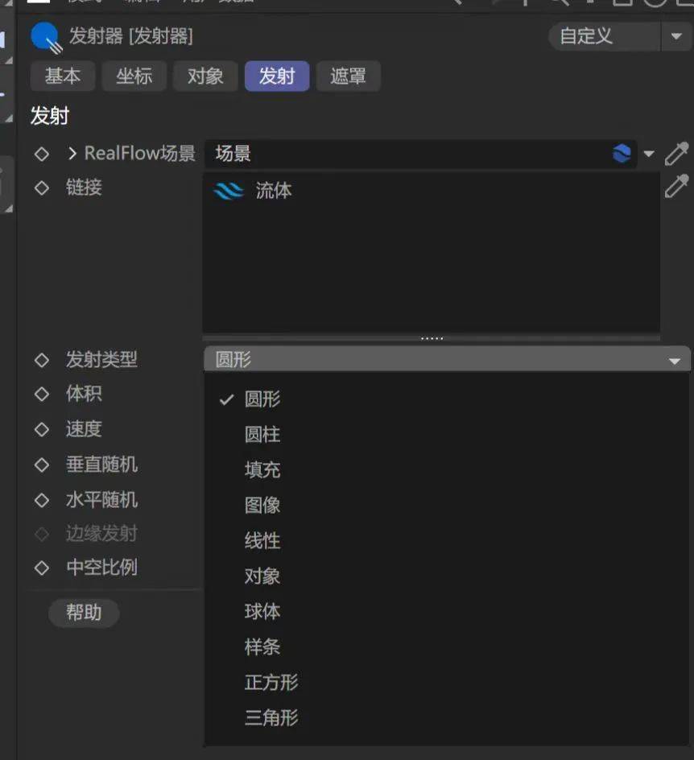The width and height of the screenshot is (694, 760).
Task: Toggle the keyframe marker for 垂直随机
Action: [x=41, y=465]
